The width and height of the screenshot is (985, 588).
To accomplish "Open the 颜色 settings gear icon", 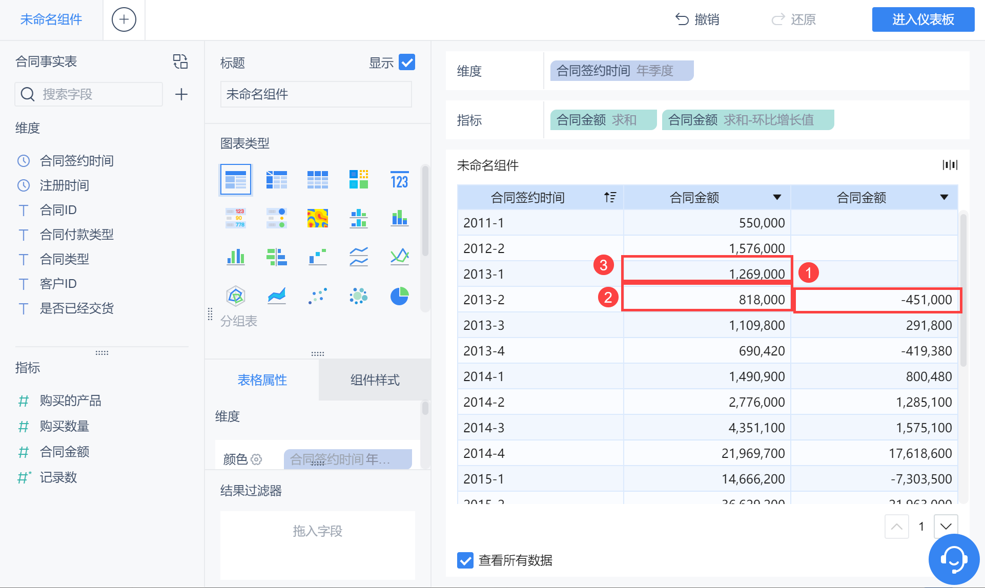I will pos(257,459).
